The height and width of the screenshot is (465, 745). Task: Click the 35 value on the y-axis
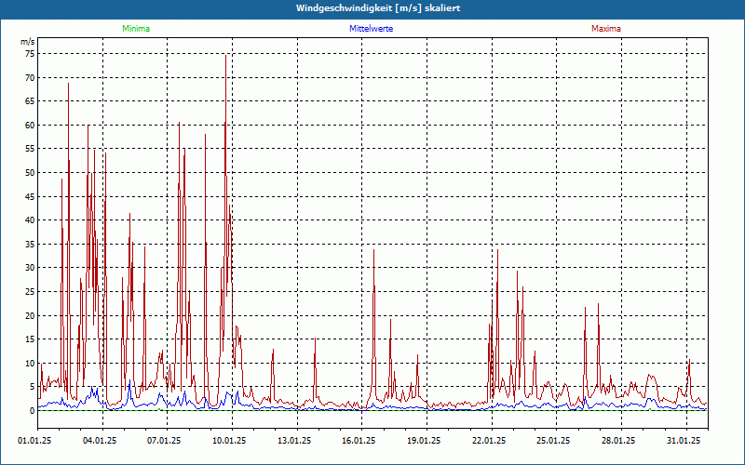click(30, 244)
